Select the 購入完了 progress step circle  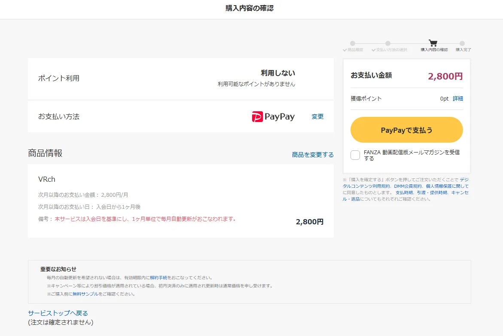tap(462, 43)
